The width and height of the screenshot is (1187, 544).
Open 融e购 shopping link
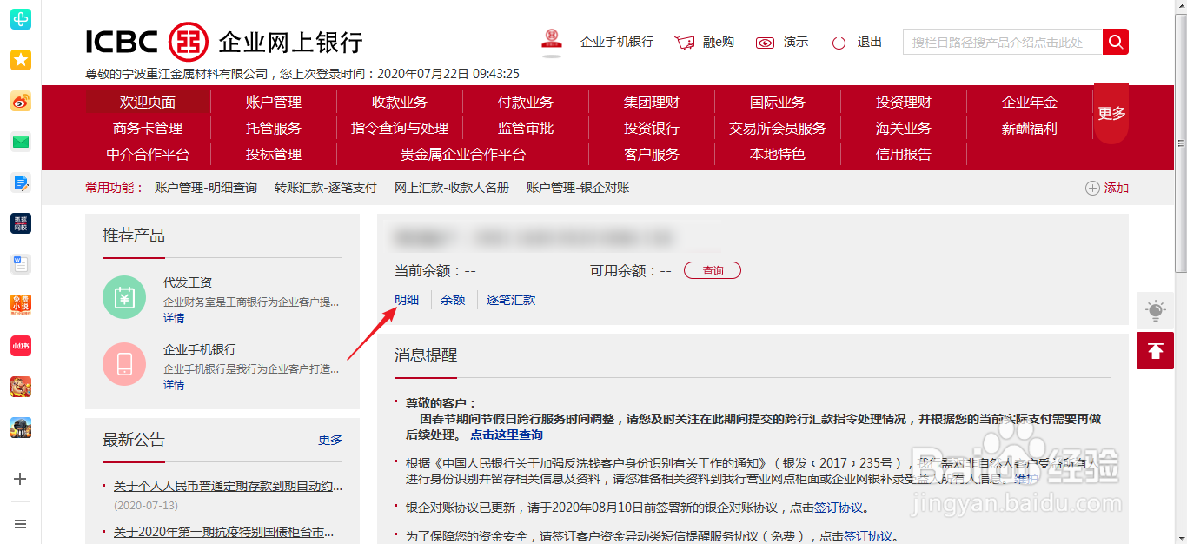tap(704, 42)
